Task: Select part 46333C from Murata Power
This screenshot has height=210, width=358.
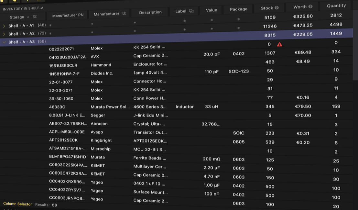Action: coord(57,107)
